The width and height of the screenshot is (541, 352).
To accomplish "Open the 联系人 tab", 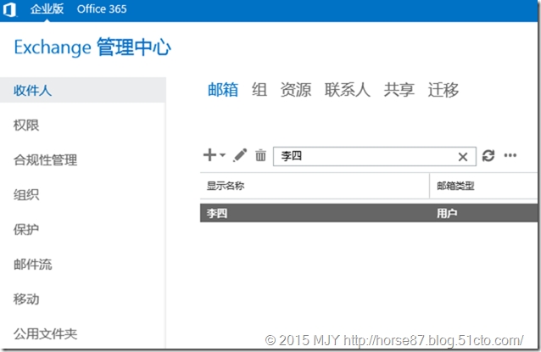I will pyautogui.click(x=348, y=90).
